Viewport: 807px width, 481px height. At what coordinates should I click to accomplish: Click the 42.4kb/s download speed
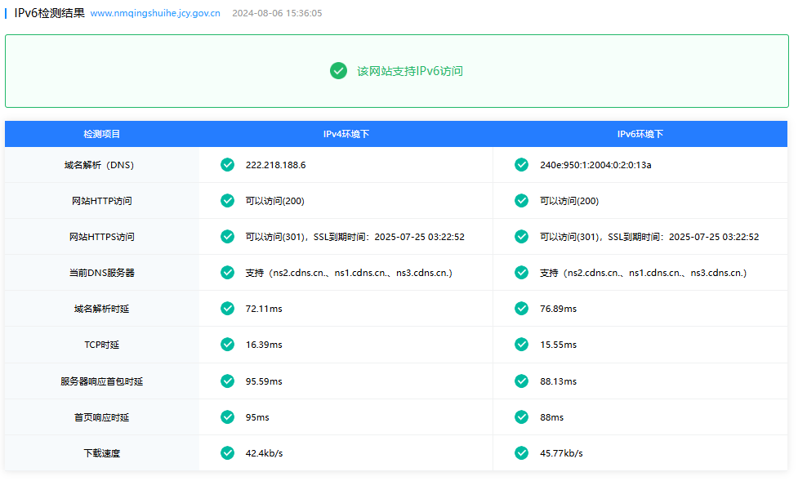(264, 454)
